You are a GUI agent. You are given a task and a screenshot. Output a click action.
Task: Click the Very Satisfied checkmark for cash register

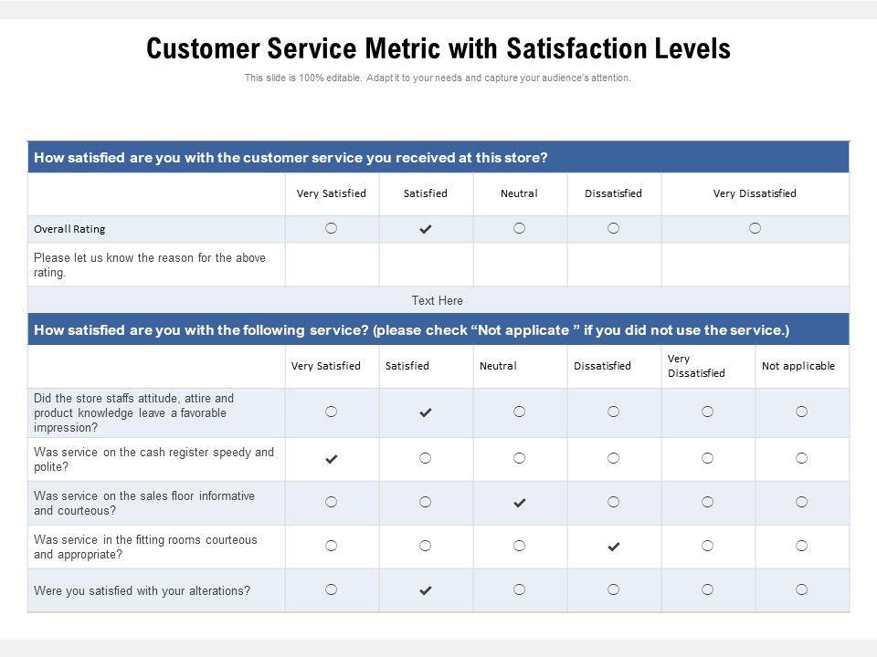pyautogui.click(x=332, y=460)
